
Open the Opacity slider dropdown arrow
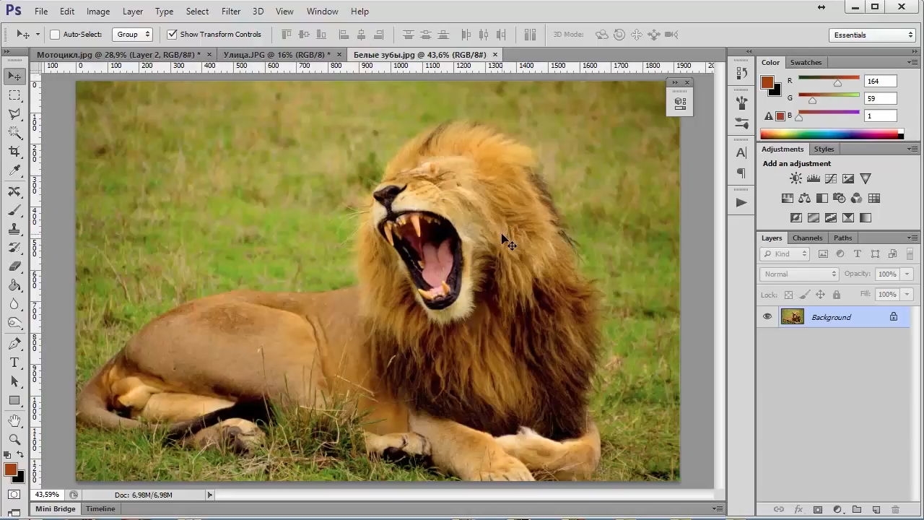(x=907, y=274)
